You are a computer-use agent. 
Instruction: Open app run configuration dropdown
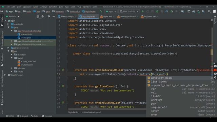pyautogui.click(x=111, y=11)
